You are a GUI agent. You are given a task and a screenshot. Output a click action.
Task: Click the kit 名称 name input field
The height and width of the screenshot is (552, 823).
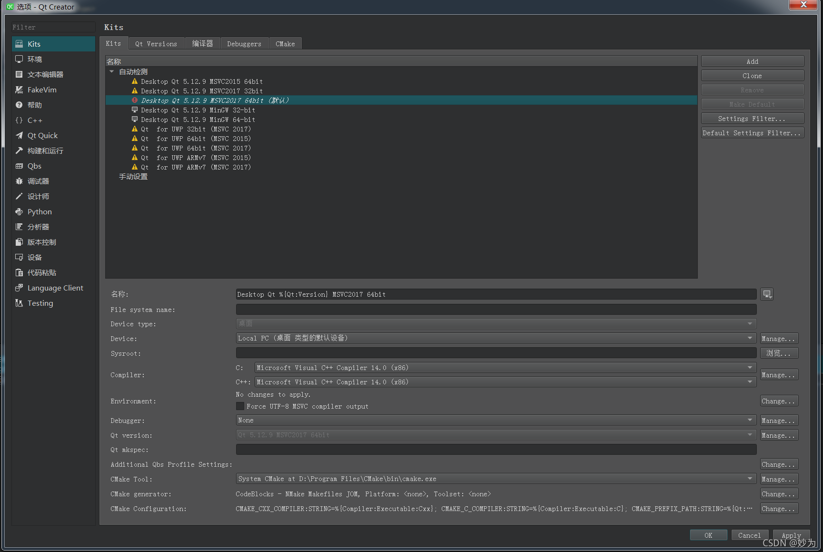pos(496,294)
